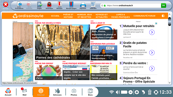
Task: Print the page with Imprimer
Action: click(83, 6)
